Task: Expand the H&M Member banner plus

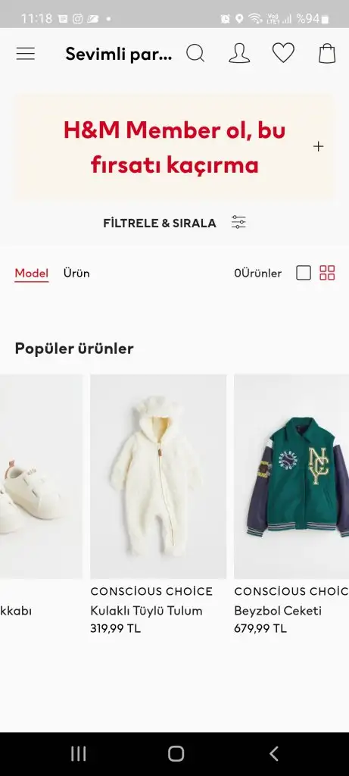Action: coord(319,146)
